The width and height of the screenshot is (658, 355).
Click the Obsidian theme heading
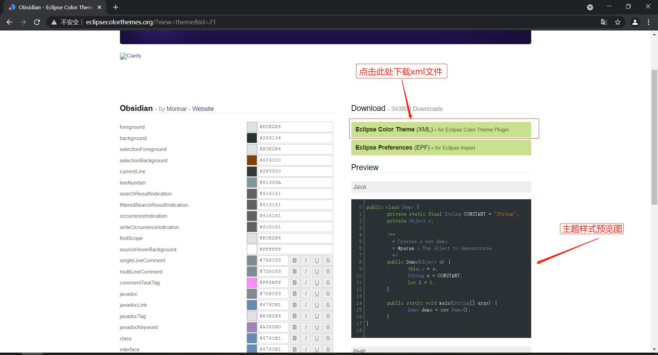pos(136,108)
